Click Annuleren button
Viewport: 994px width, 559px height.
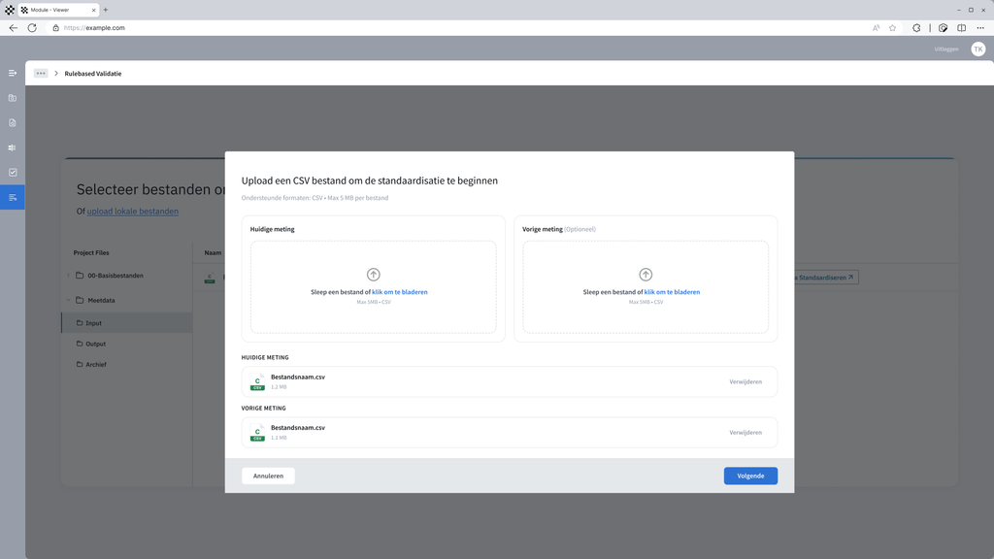268,476
